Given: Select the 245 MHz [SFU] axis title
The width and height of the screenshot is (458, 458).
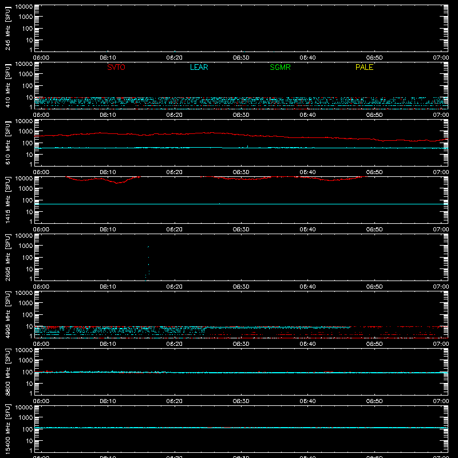Looking at the screenshot, I should click(7, 28).
